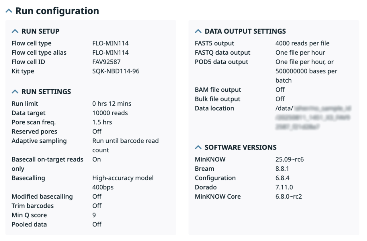
Task: Click the blue arrow icon next to RUN SETUP
Action: click(15, 31)
